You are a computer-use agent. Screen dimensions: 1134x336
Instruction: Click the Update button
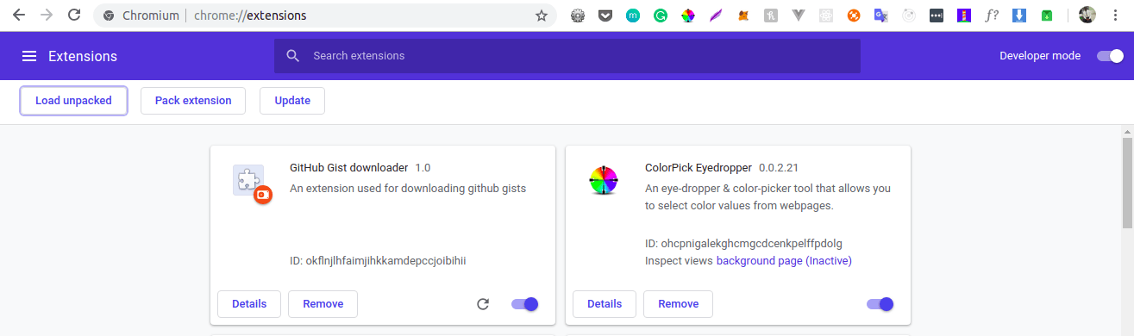point(292,101)
